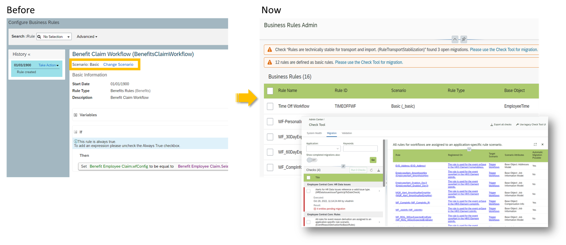Open details arrow for event-reason derivation check
566x245 pixels.
click(379, 222)
